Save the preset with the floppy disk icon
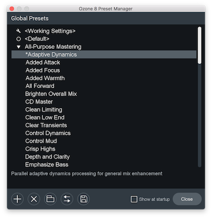The image size is (212, 218). coord(84,199)
